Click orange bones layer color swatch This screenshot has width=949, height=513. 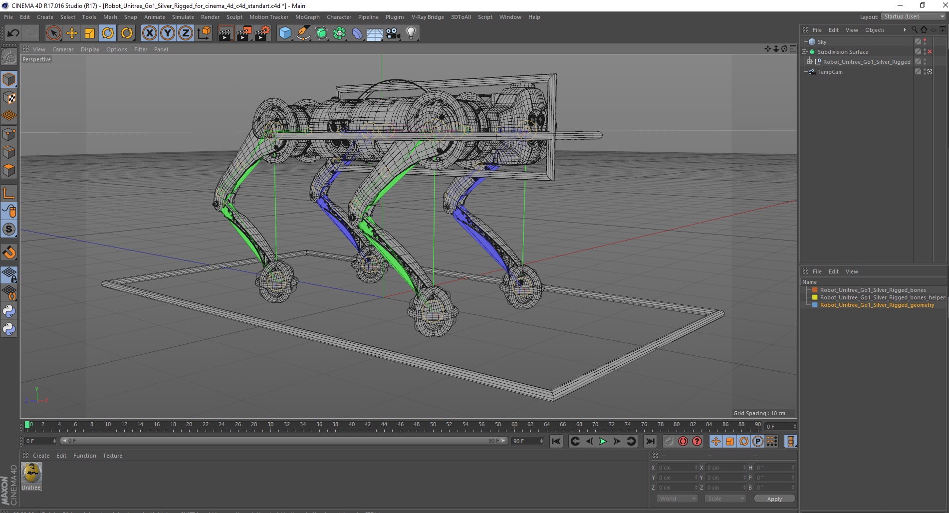(815, 290)
